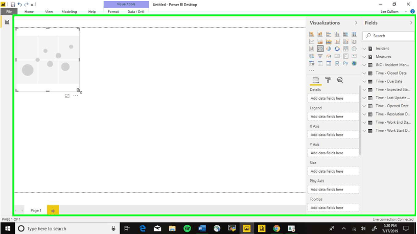
Task: Select the Stacked area chart visual
Action: point(329,41)
